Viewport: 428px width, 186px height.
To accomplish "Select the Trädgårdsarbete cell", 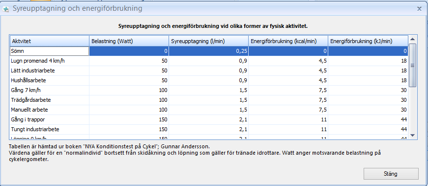I will (x=50, y=100).
